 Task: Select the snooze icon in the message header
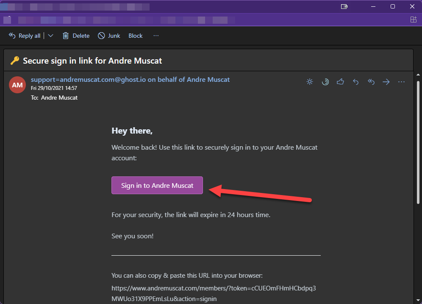325,81
